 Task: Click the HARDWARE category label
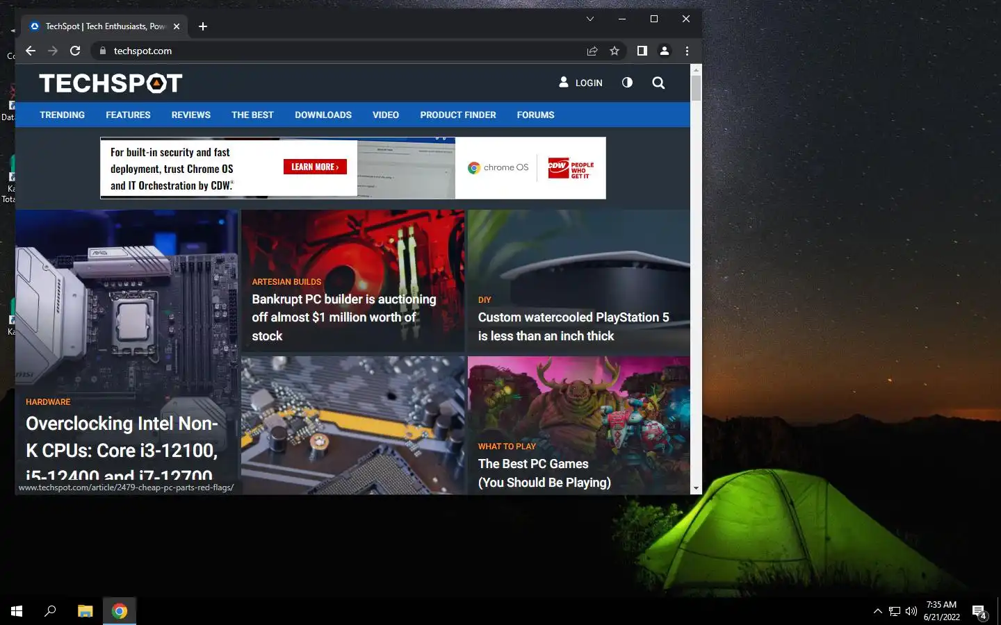tap(48, 402)
